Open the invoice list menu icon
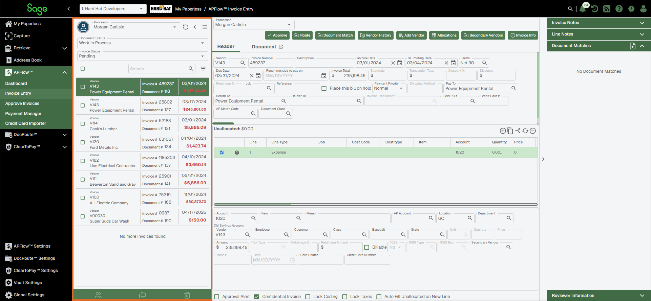The height and width of the screenshot is (301, 651). tap(205, 27)
